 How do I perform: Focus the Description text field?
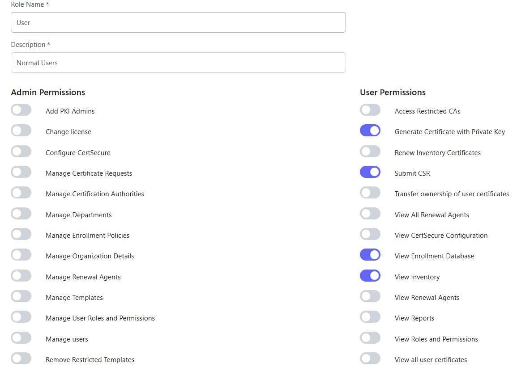click(178, 63)
